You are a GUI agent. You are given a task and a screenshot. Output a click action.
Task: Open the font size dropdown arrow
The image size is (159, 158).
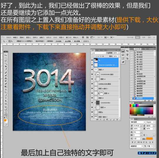(141, 126)
